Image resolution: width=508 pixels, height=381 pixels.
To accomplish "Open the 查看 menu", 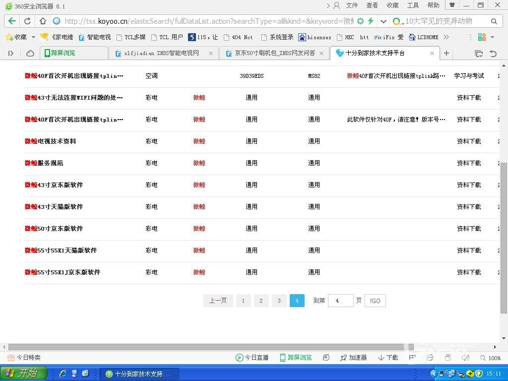I will (x=372, y=5).
